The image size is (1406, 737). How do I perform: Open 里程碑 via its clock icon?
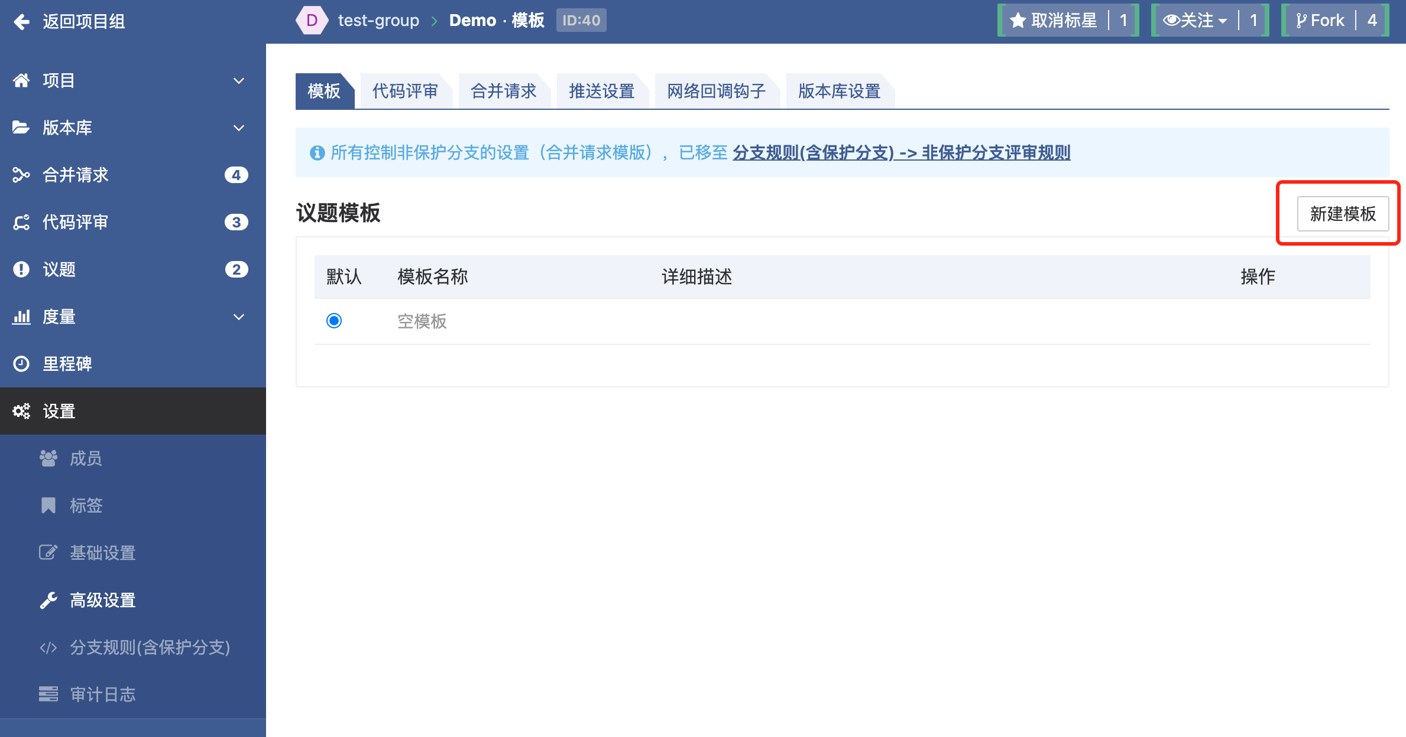point(21,364)
